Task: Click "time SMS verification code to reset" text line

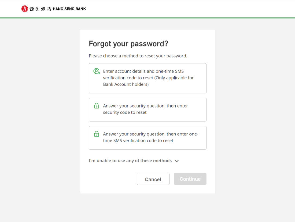Action: [x=138, y=141]
